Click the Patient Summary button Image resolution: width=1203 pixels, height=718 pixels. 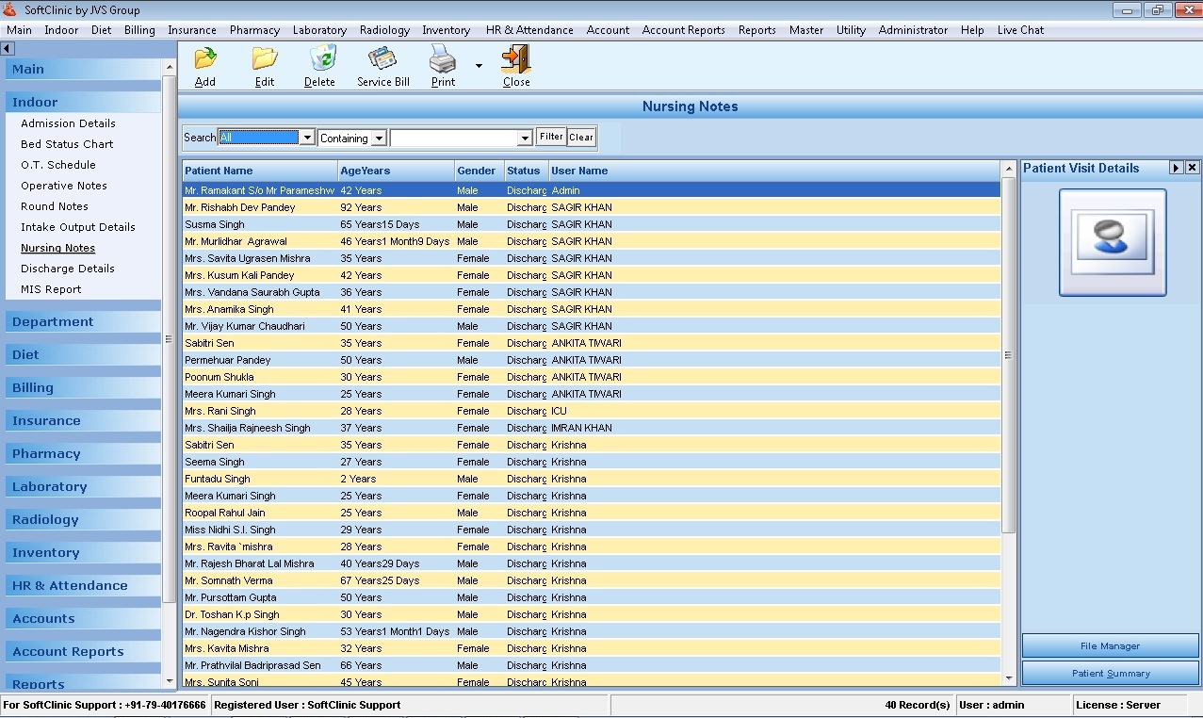click(1110, 674)
